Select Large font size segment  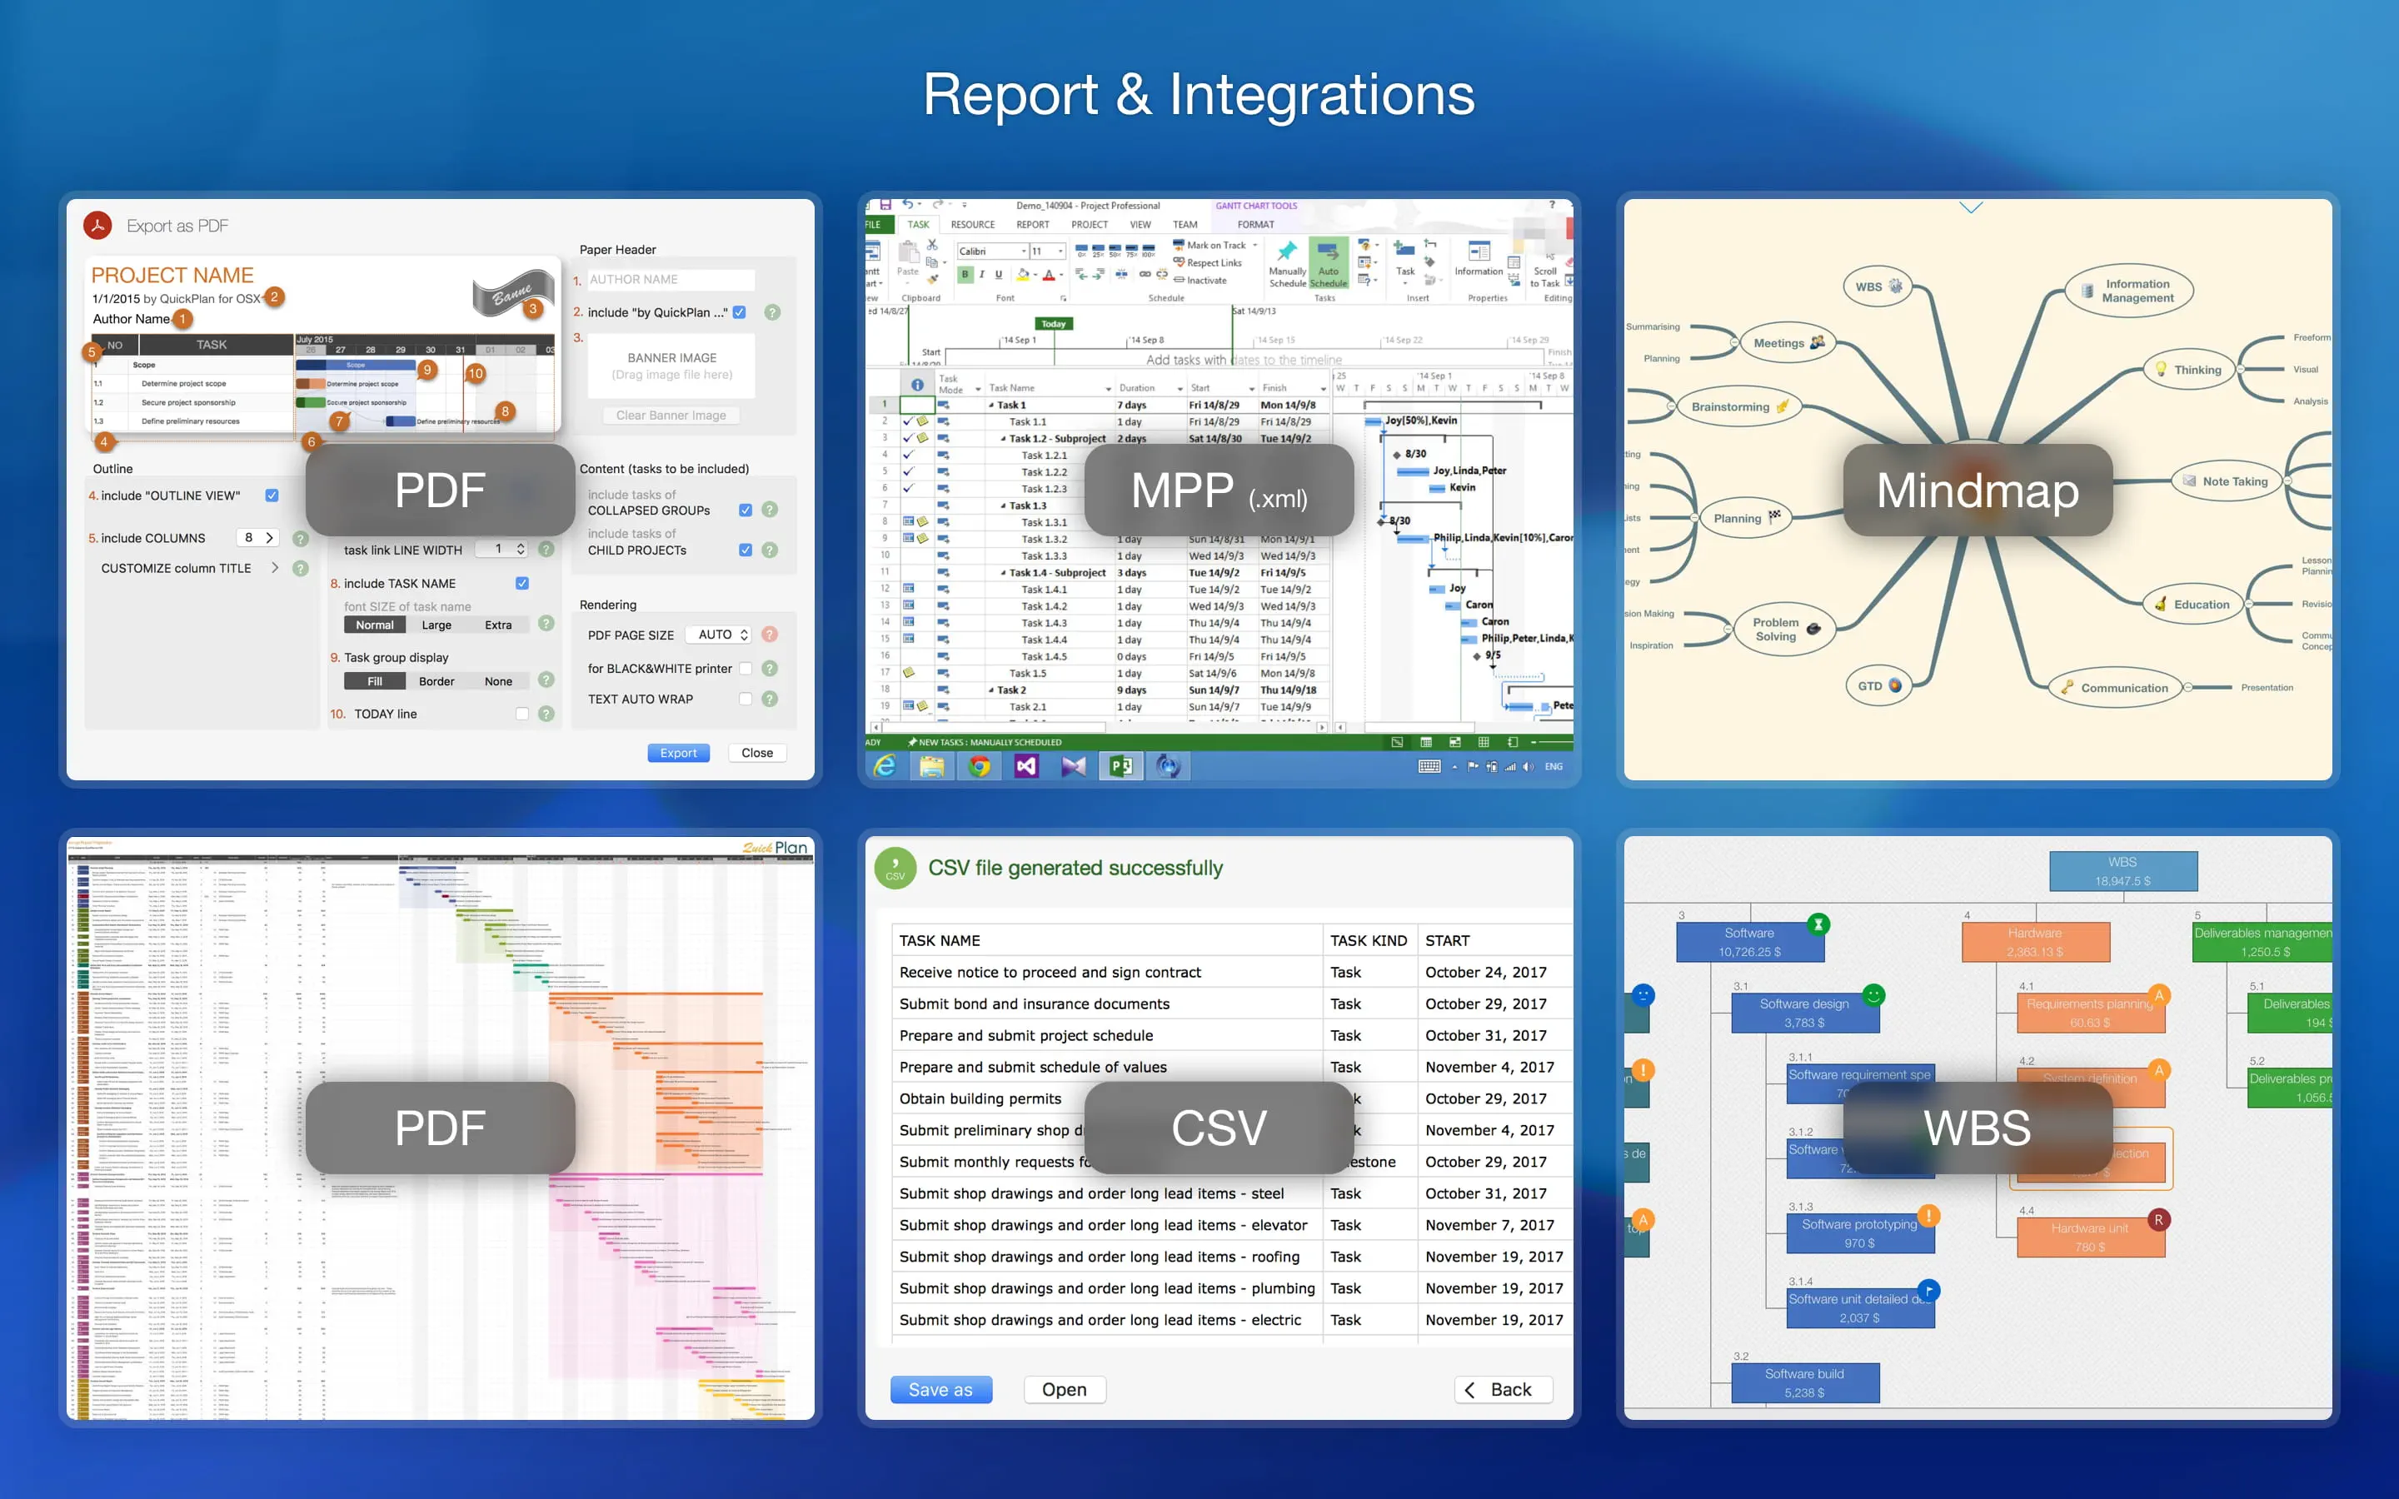pyautogui.click(x=436, y=625)
